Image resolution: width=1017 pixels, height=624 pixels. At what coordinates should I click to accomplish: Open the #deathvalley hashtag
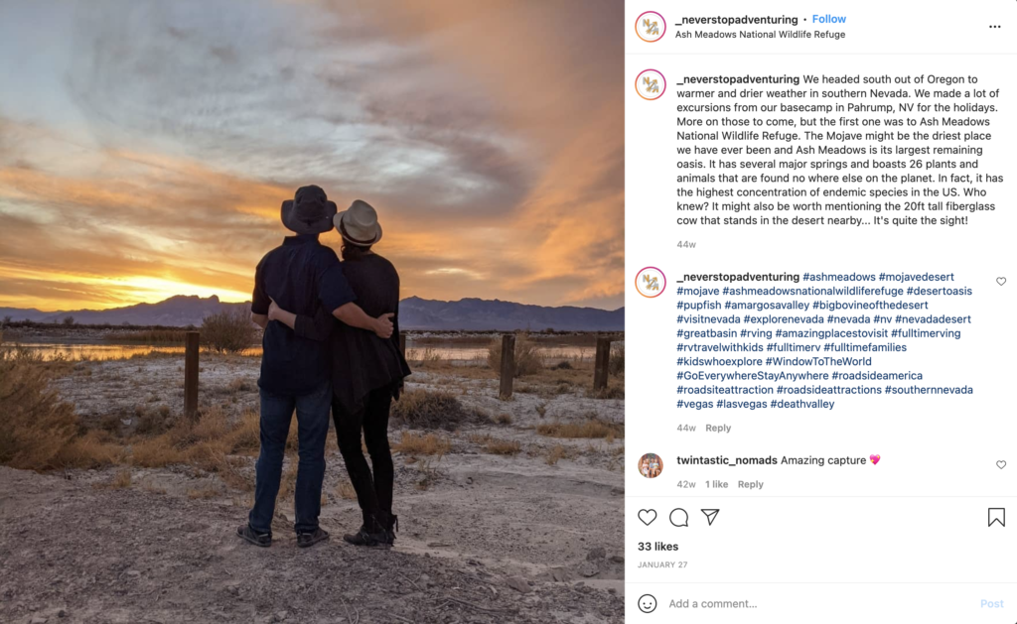pyautogui.click(x=801, y=404)
